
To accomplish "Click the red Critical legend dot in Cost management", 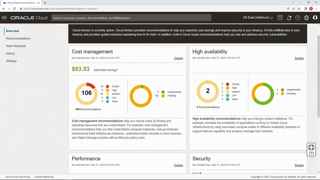I will (107, 86).
